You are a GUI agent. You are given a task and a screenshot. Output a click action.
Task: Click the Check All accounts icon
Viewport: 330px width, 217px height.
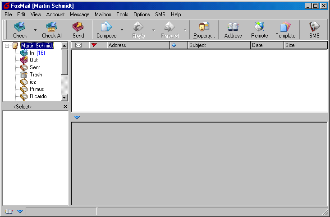click(52, 27)
